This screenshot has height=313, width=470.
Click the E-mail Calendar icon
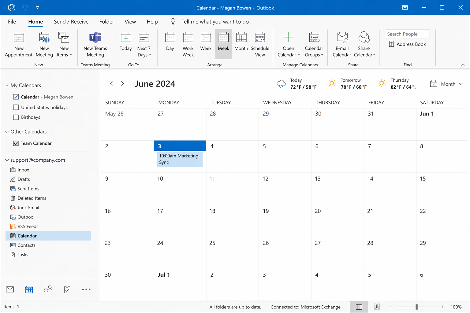coord(342,38)
